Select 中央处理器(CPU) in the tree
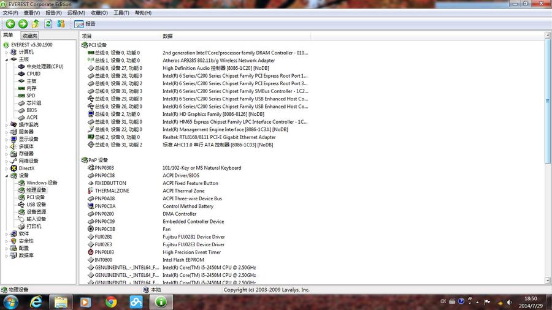552x310 pixels. (x=45, y=66)
